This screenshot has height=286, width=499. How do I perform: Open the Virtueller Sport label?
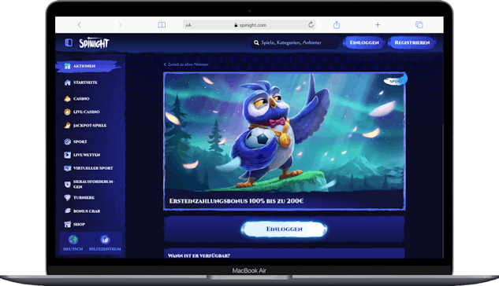click(x=93, y=168)
